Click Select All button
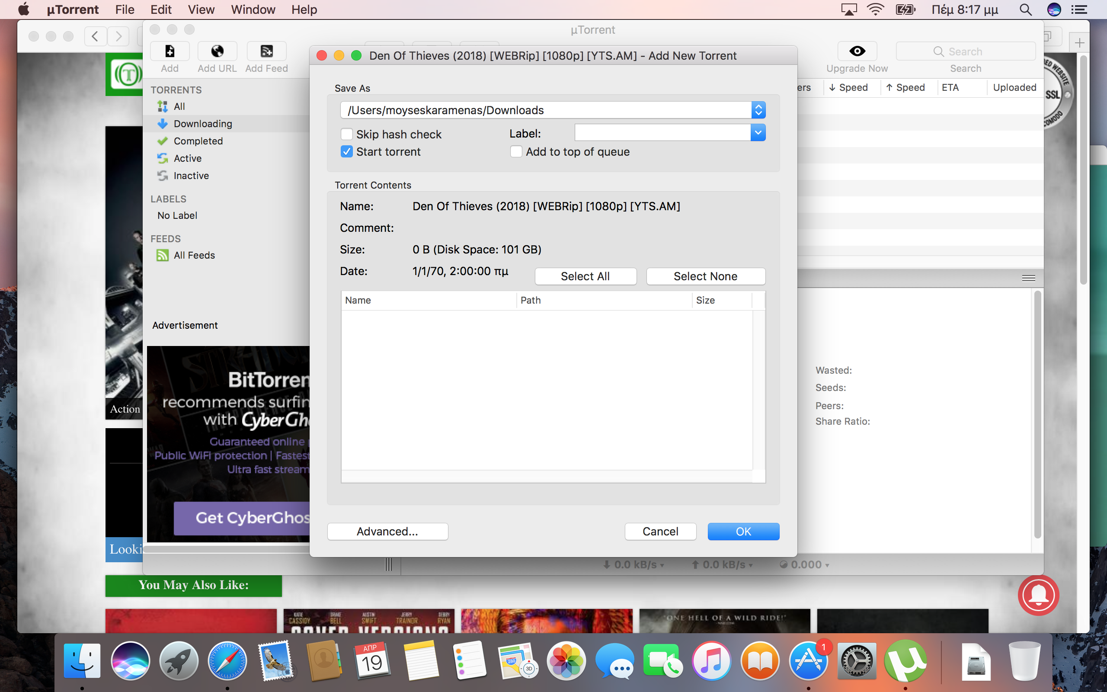Image resolution: width=1107 pixels, height=692 pixels. tap(585, 276)
